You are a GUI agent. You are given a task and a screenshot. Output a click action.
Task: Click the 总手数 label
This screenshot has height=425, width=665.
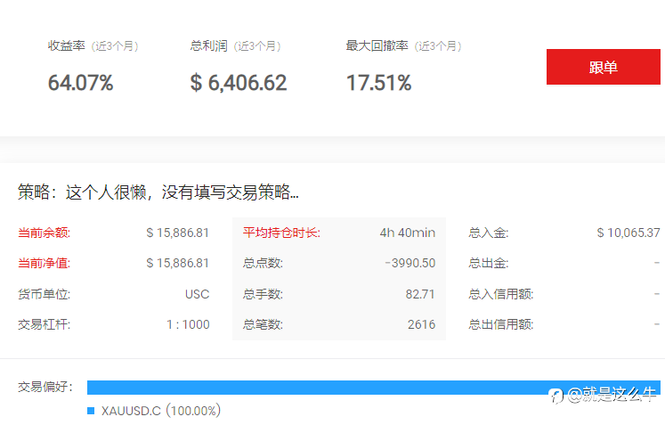click(263, 294)
